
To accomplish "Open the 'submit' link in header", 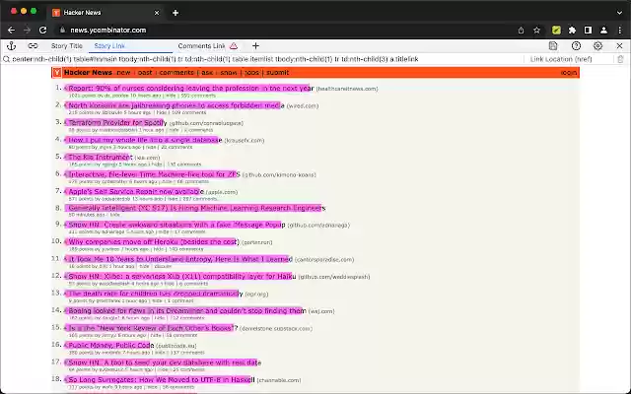I will [278, 73].
